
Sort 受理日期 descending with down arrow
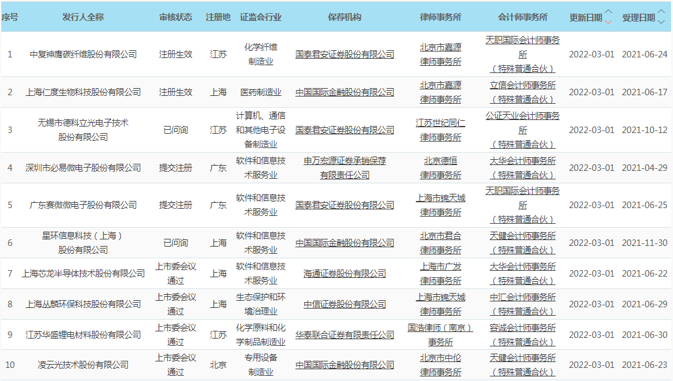[x=661, y=22]
